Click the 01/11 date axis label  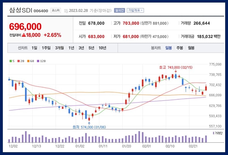tap(103, 146)
